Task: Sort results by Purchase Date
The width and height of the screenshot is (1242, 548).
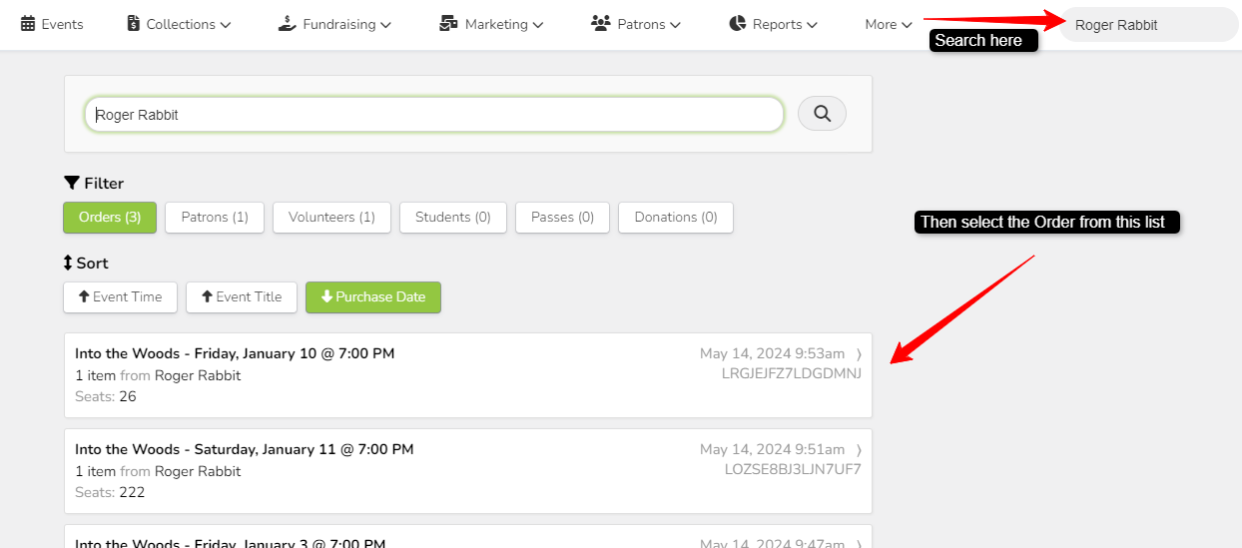Action: (x=373, y=297)
